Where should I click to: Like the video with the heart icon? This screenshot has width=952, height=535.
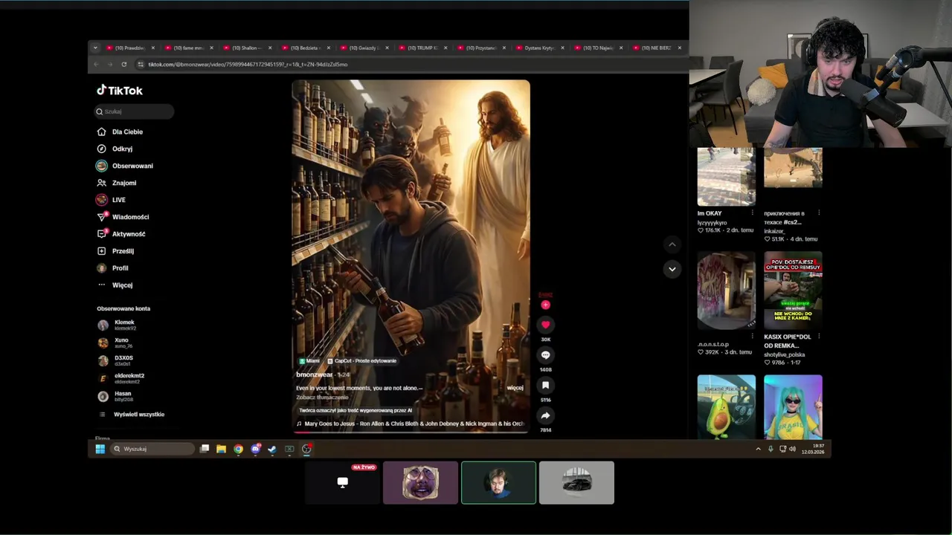point(545,325)
